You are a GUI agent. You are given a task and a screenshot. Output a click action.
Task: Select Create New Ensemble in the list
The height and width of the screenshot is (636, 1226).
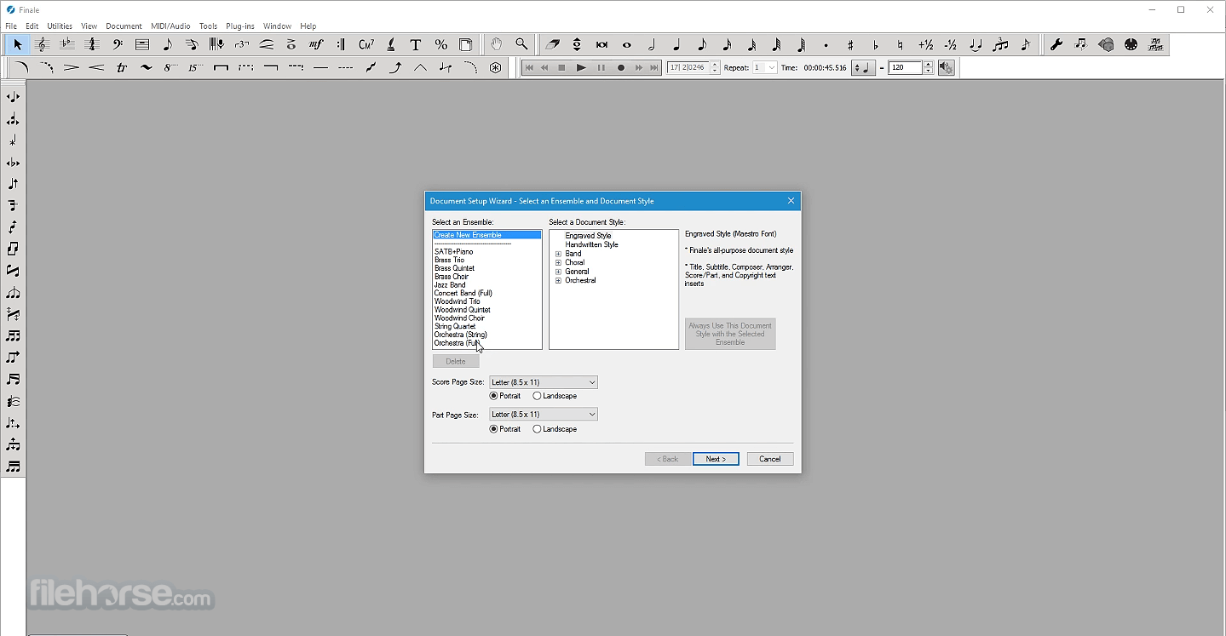point(486,235)
